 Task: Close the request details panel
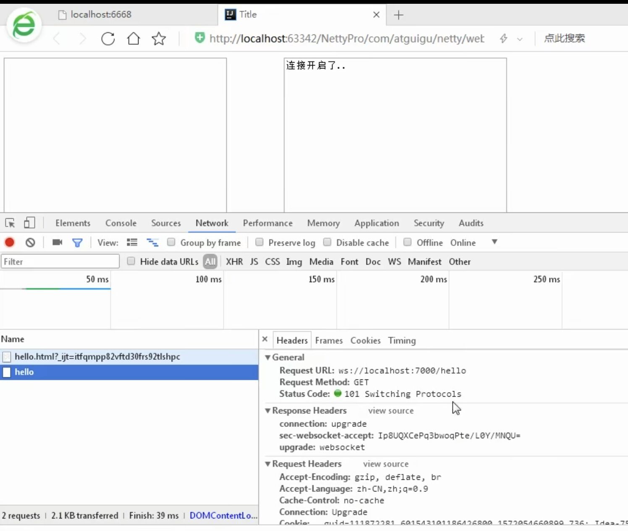coord(265,339)
